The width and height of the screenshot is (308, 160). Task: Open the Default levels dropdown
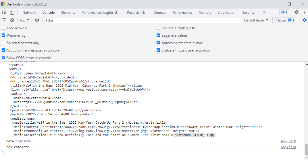coord(256,20)
